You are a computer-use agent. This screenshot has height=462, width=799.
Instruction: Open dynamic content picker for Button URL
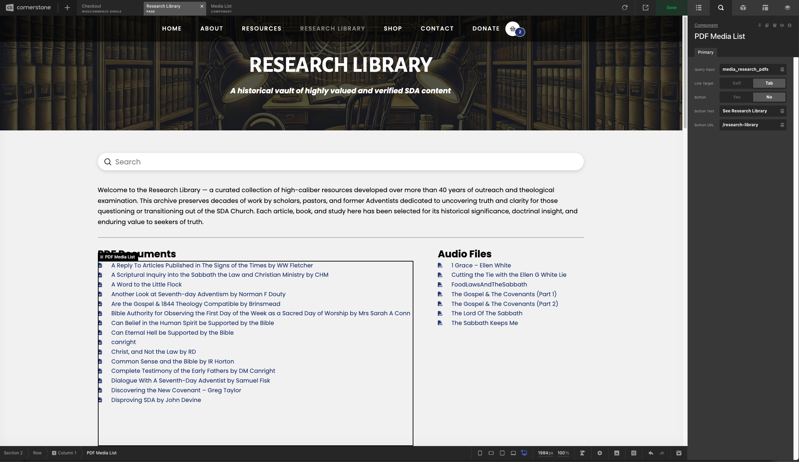coord(782,125)
